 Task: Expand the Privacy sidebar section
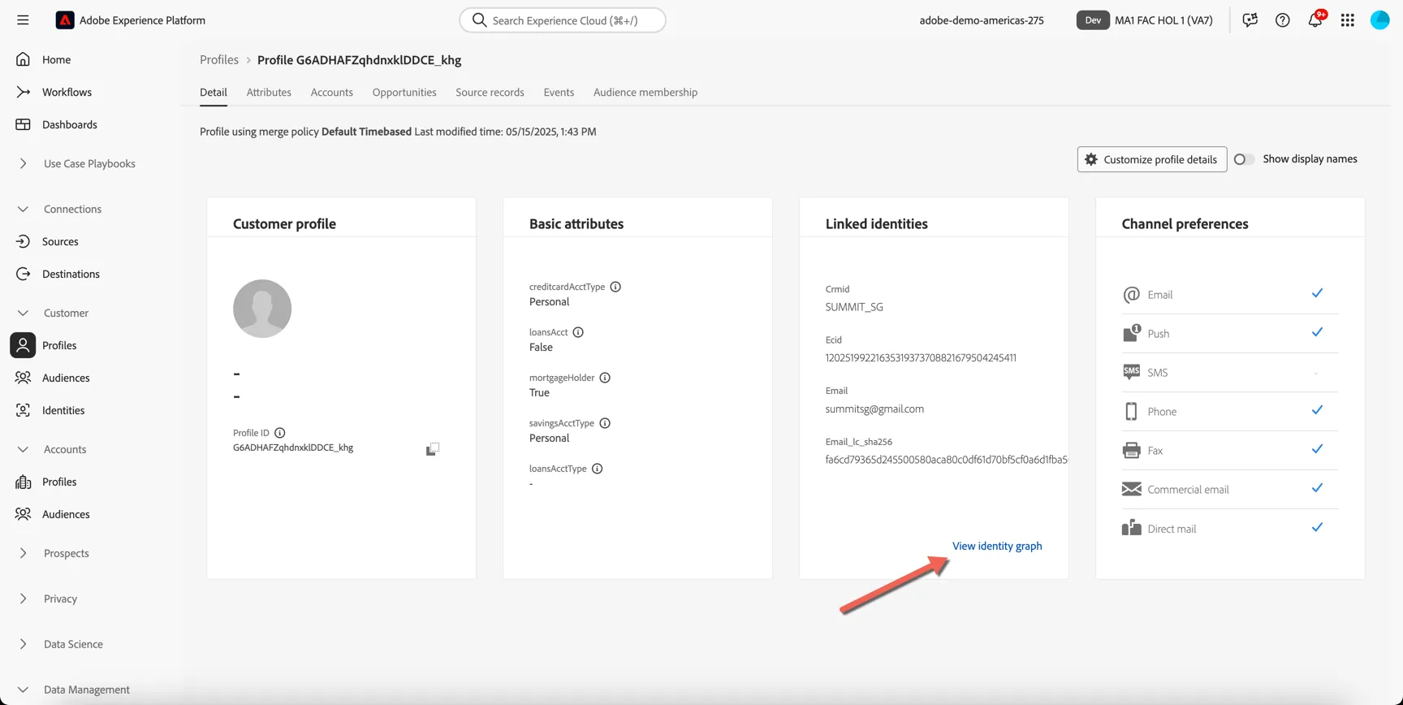[x=23, y=599]
